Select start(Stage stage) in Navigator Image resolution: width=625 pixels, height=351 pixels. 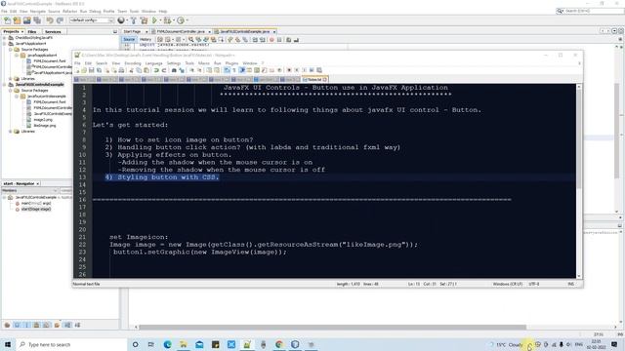click(36, 209)
